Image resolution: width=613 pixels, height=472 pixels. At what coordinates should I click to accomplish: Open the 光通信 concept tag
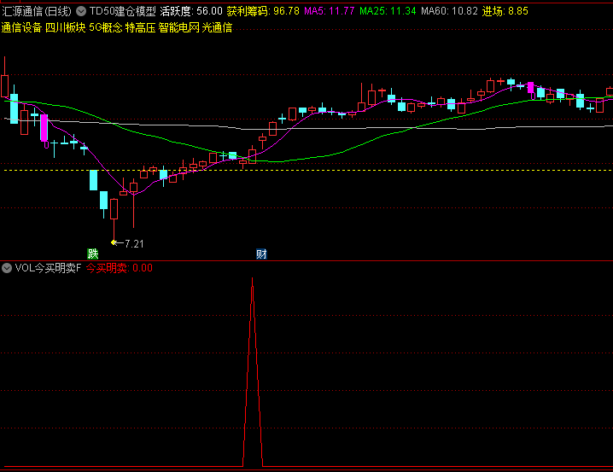[x=217, y=27]
